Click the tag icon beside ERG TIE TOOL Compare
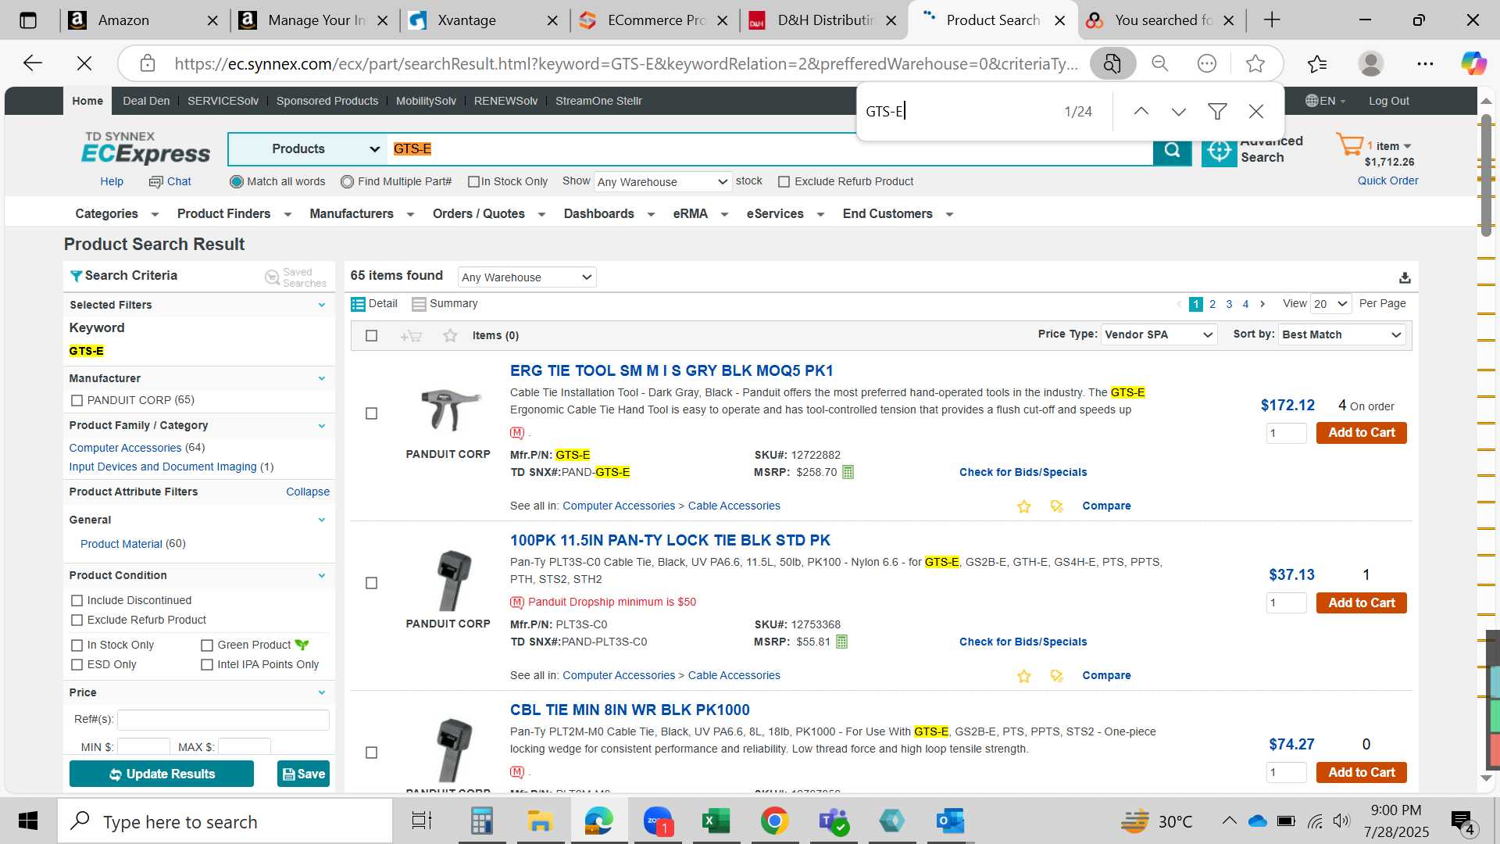Screen dimensions: 1500x844 click(1057, 506)
